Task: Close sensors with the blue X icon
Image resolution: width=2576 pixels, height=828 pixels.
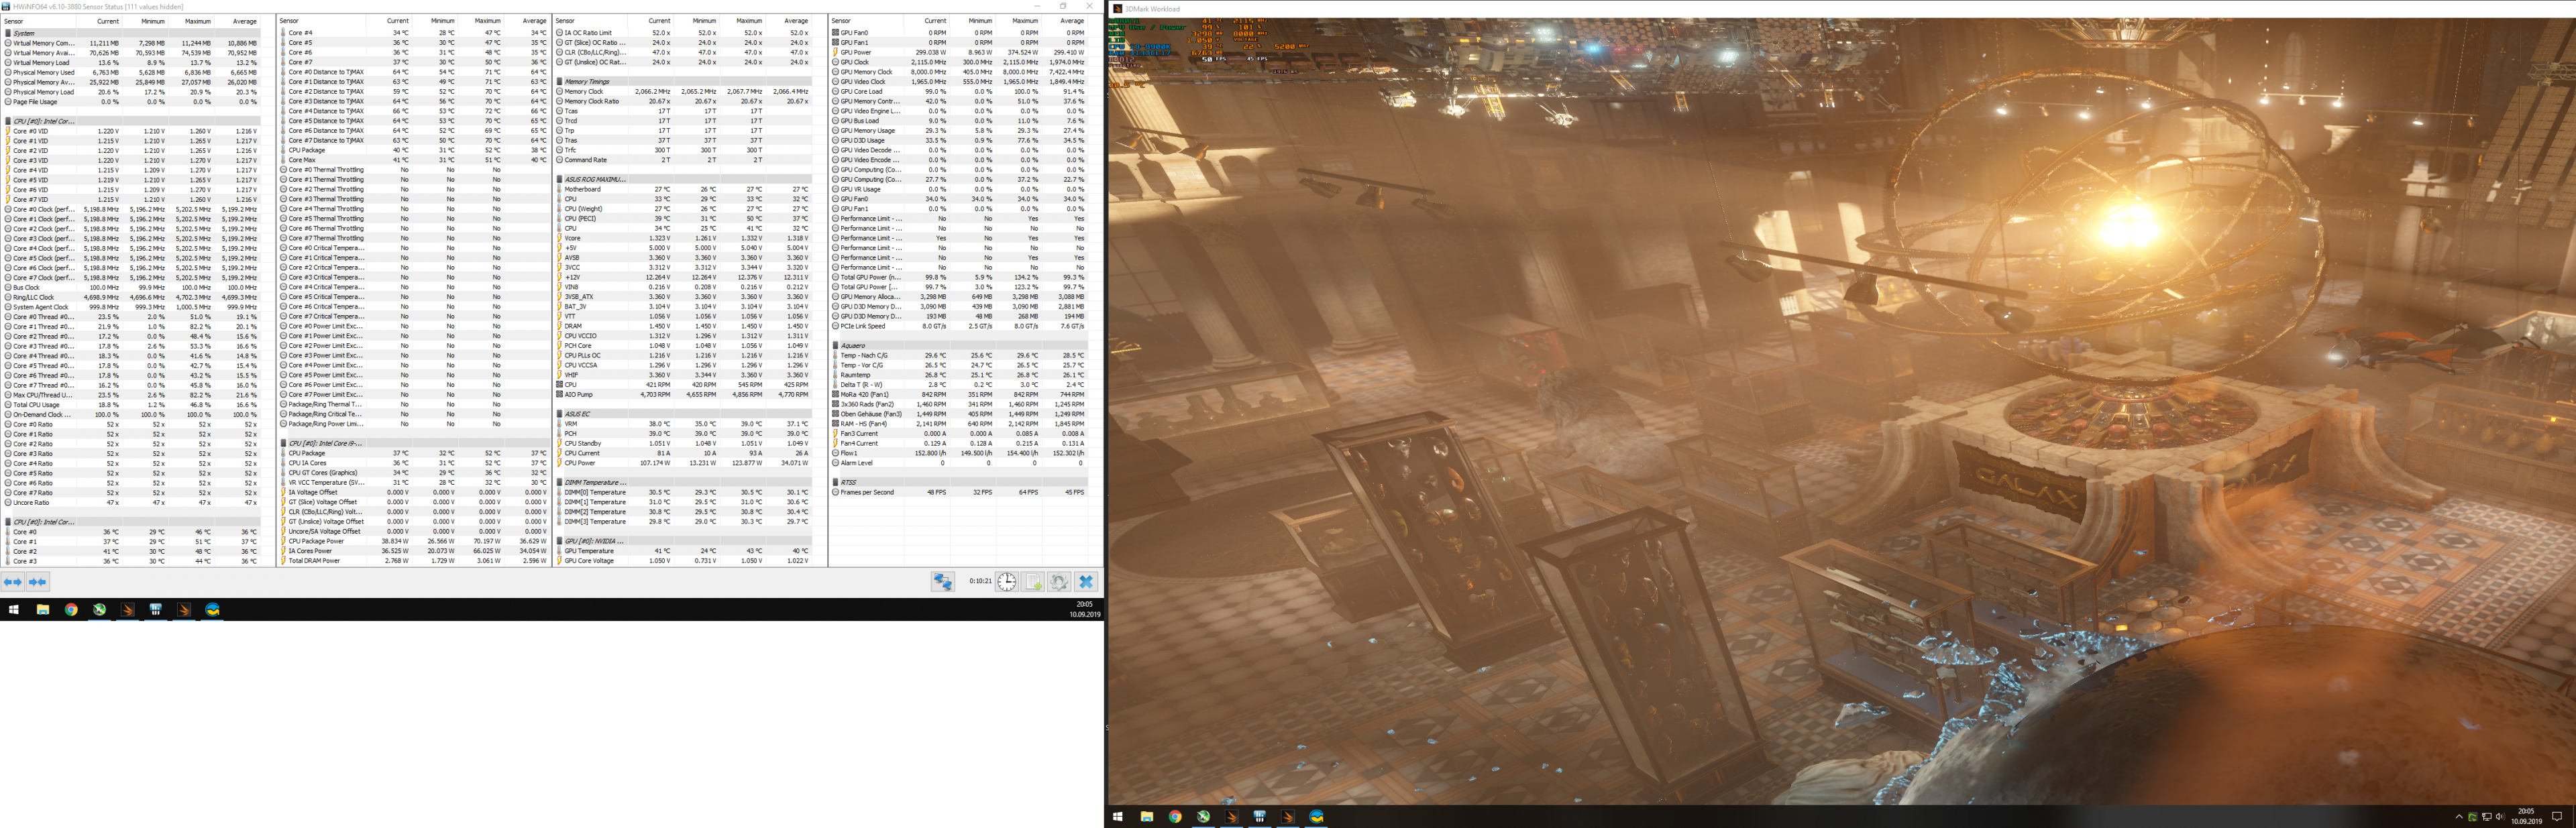Action: 1086,582
